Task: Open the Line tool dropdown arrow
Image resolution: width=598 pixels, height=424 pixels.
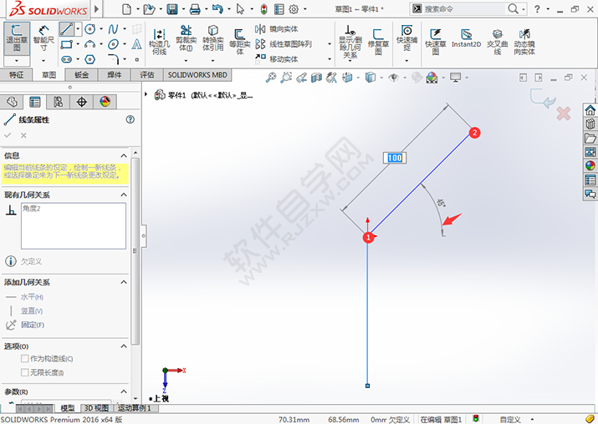Action: (x=78, y=29)
